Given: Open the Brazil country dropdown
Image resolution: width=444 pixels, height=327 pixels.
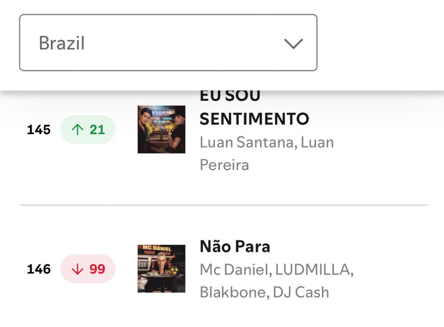Looking at the screenshot, I should click(x=168, y=43).
